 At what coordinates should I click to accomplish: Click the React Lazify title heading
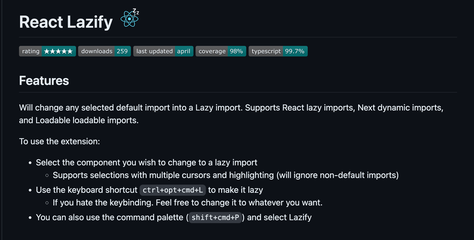click(66, 22)
